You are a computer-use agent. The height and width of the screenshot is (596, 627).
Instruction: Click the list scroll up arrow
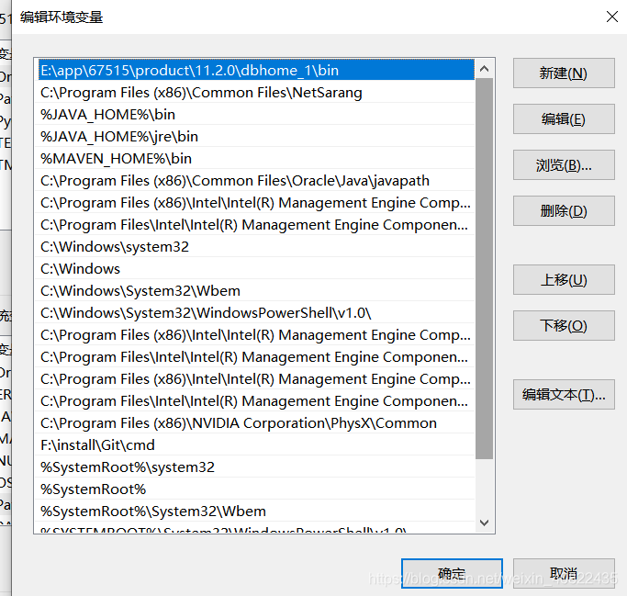click(484, 69)
